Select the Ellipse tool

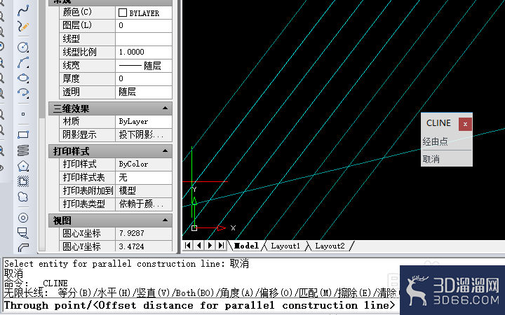(x=23, y=78)
